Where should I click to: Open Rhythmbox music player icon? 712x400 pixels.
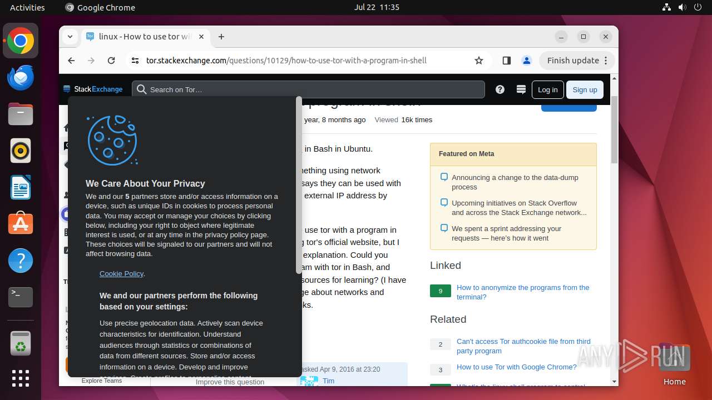21,151
